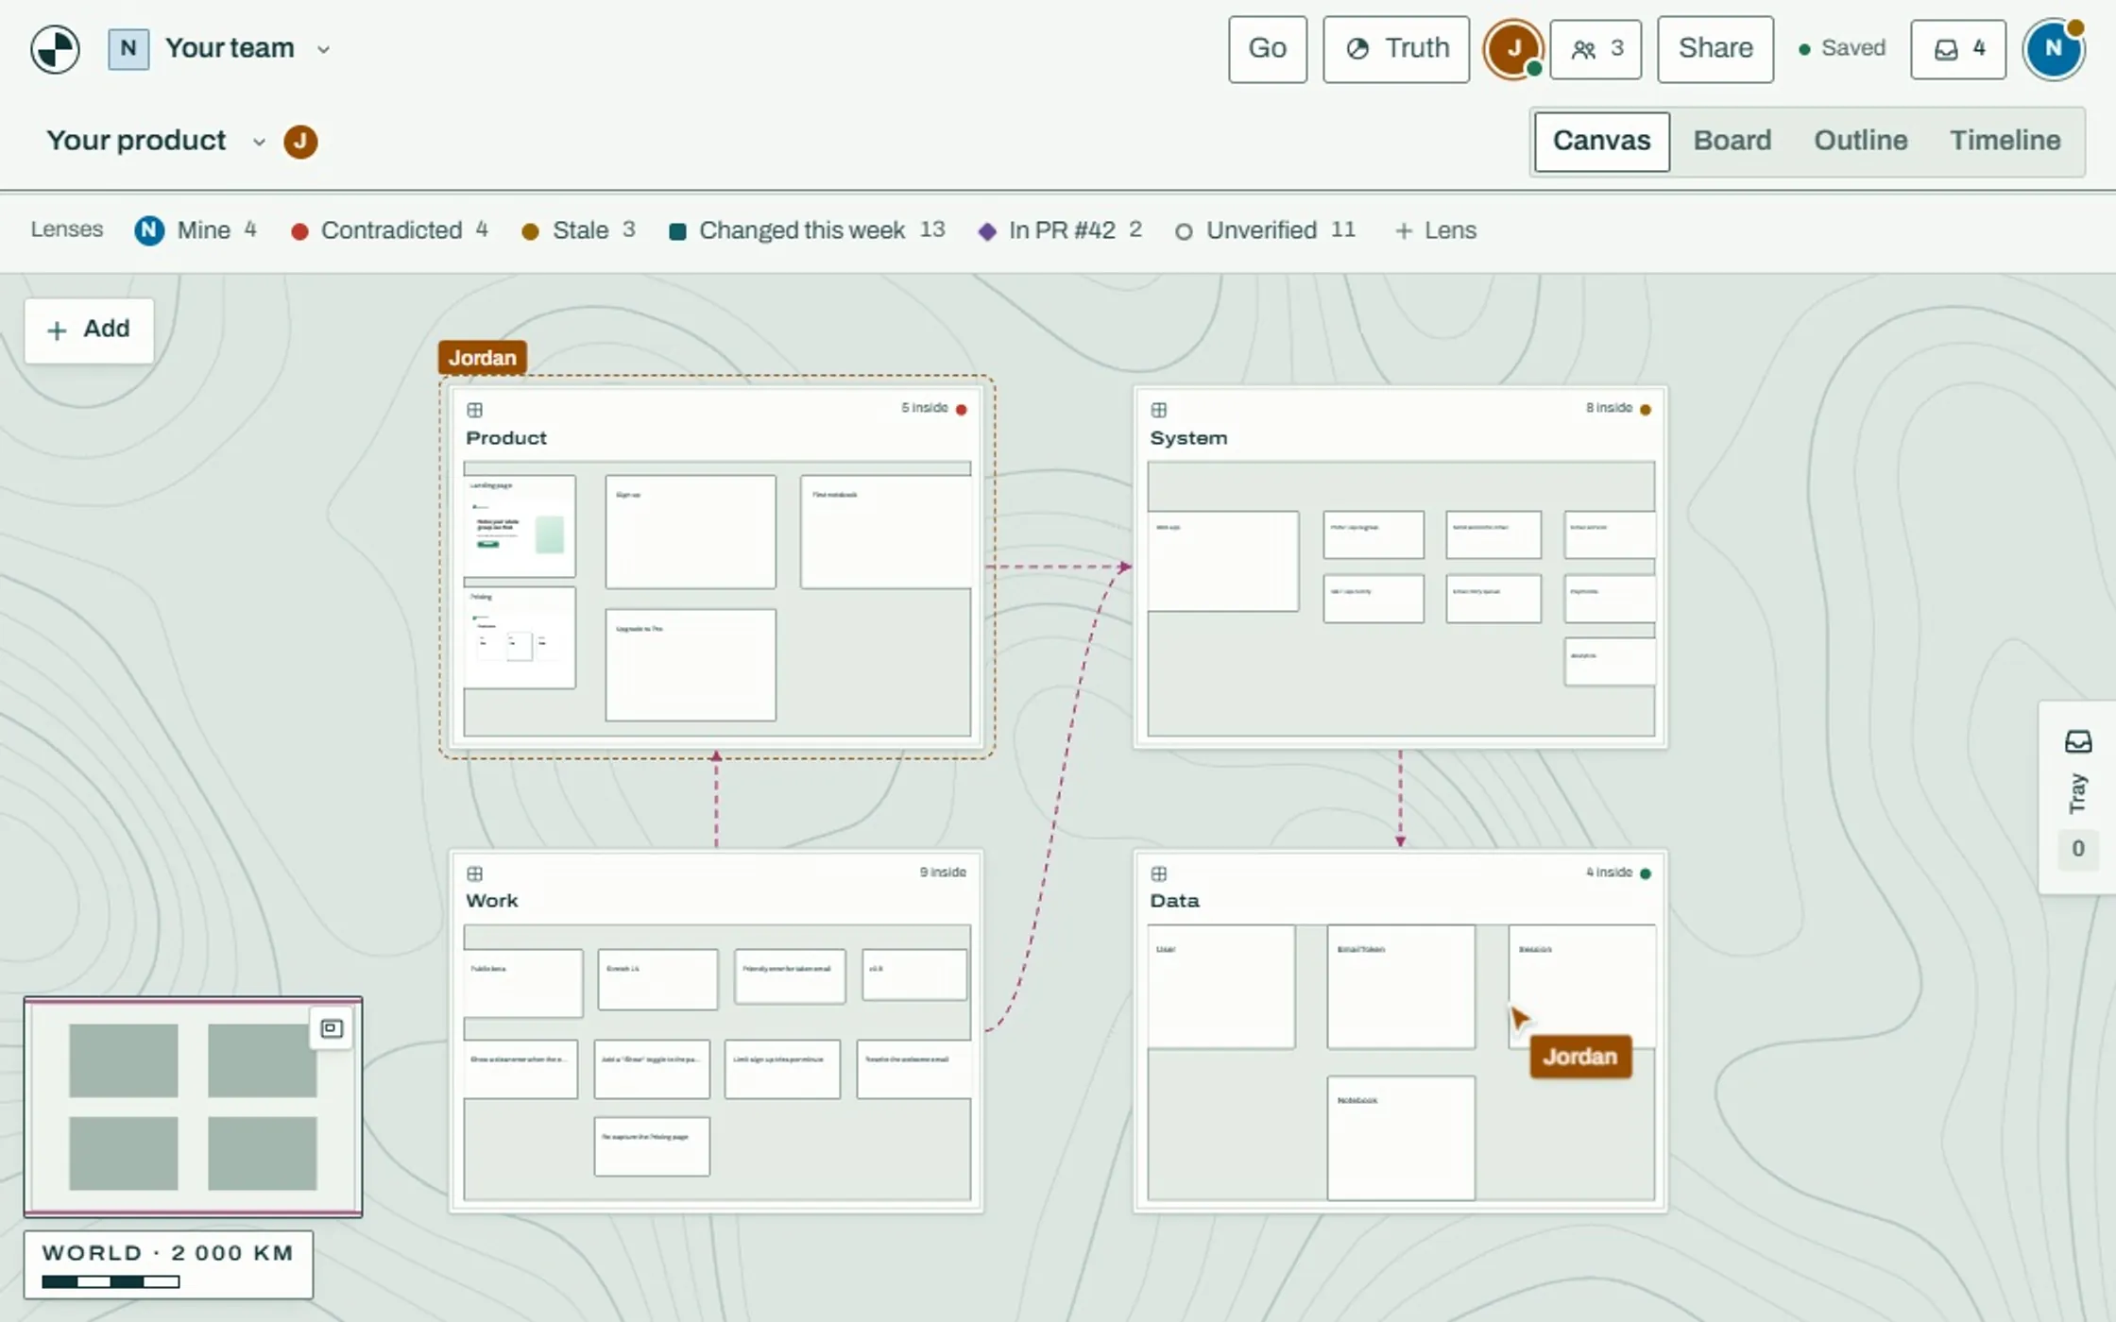Click Jordan's avatar in the top bar

(1513, 49)
